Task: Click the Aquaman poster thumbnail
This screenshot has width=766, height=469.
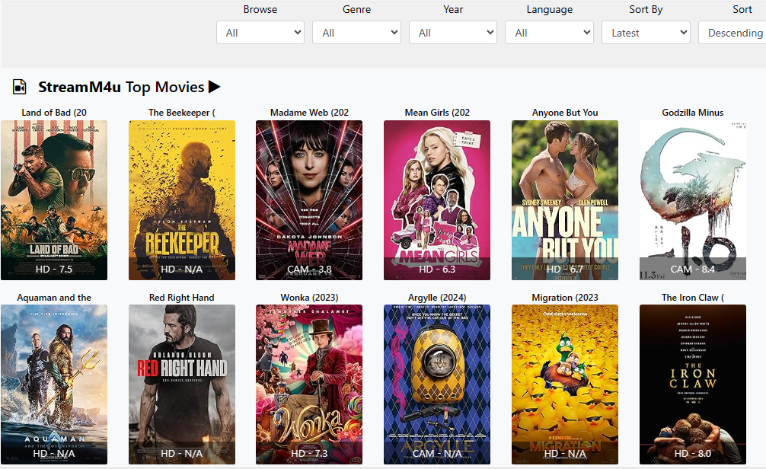Action: coord(54,384)
